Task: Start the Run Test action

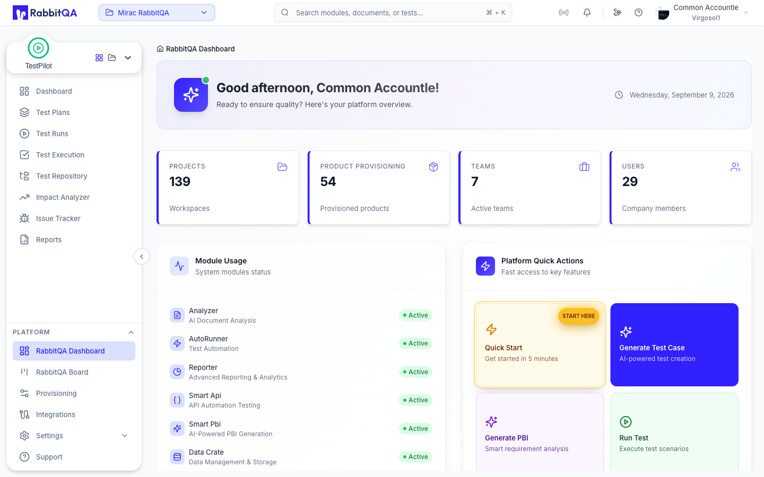Action: coord(674,432)
